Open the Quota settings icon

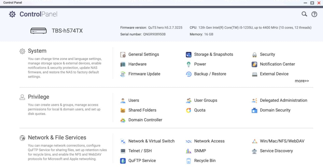pyautogui.click(x=199, y=110)
